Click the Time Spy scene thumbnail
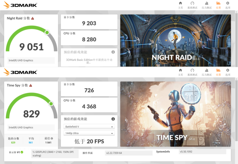This screenshot has width=238, height=164. point(176,114)
